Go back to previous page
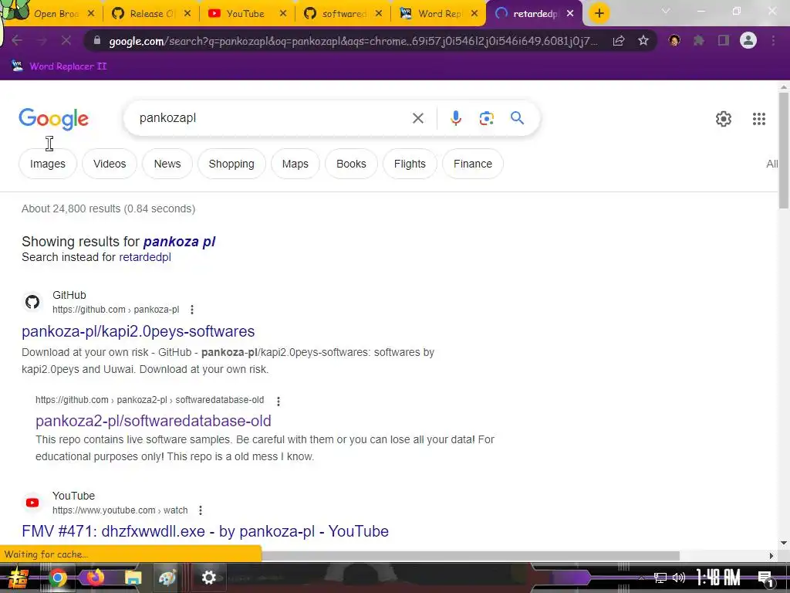The image size is (790, 593). [x=17, y=40]
